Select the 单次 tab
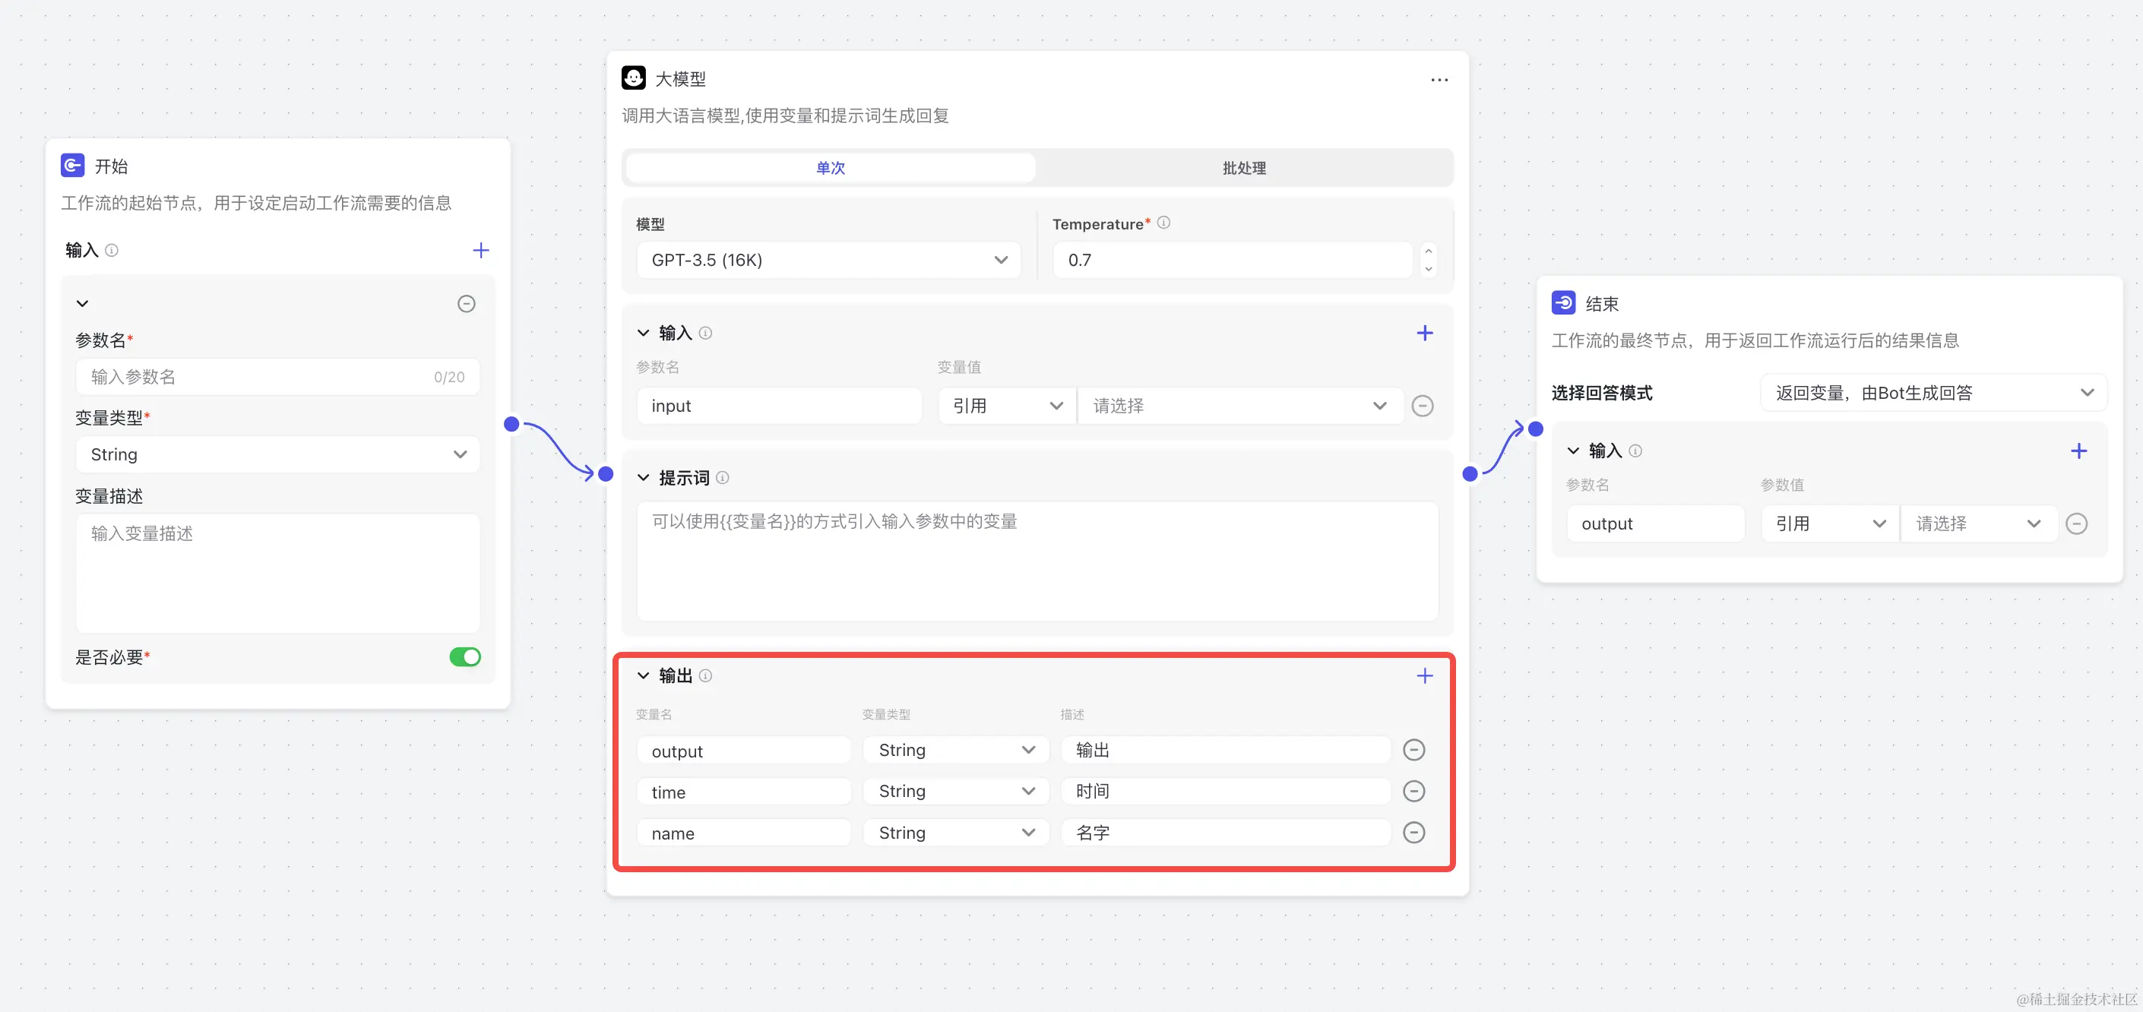 coord(829,167)
